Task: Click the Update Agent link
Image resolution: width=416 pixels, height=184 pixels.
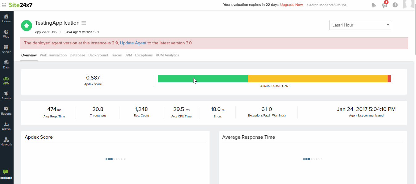Action: point(133,43)
